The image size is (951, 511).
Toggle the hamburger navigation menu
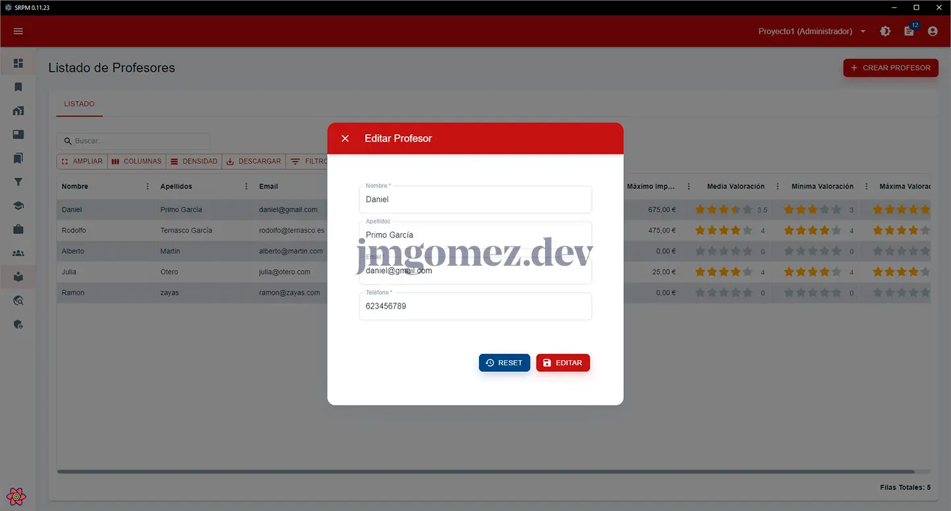(x=18, y=31)
